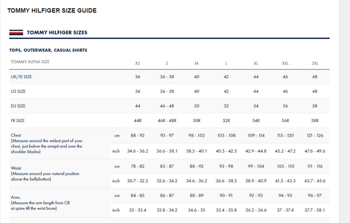The width and height of the screenshot is (350, 223).
Task: Click waist cm value 93 - 98
Action: 226,166
